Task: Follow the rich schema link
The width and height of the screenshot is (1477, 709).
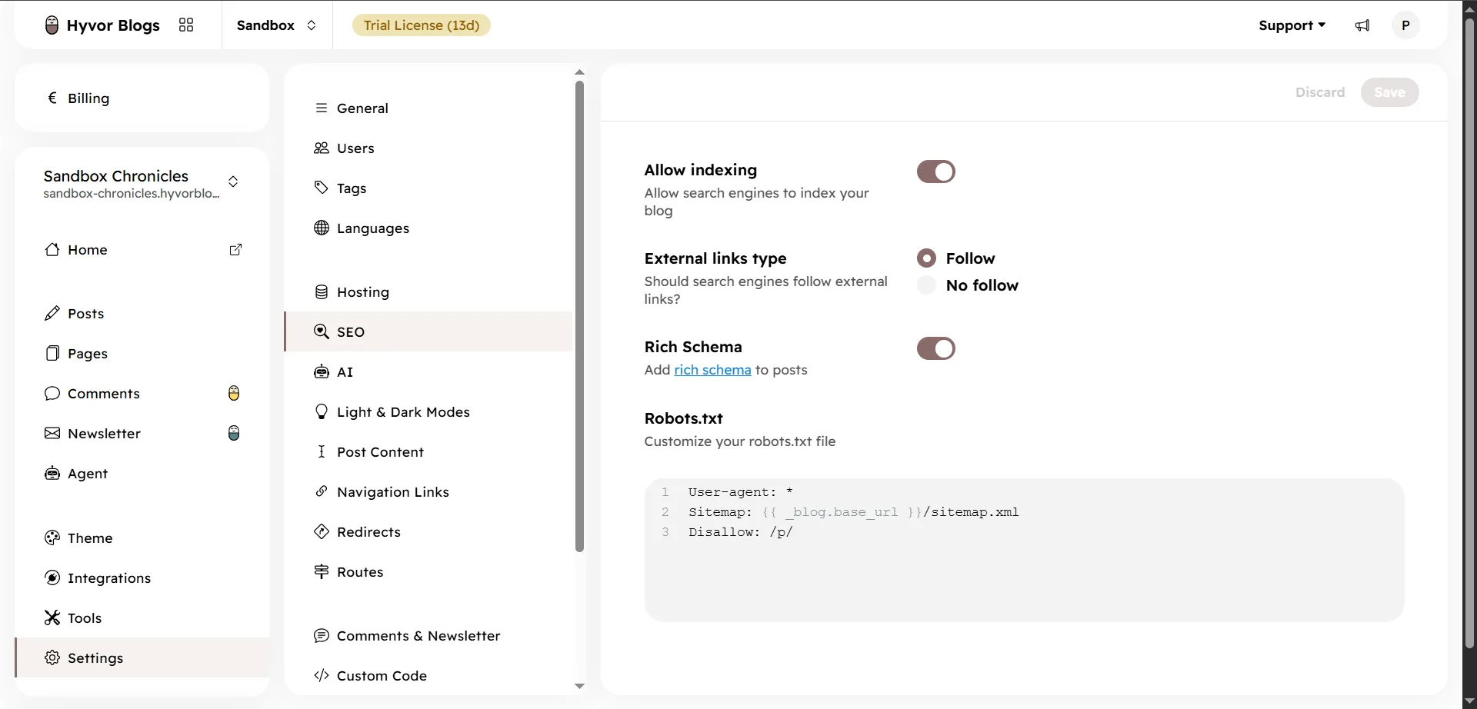Action: click(712, 370)
